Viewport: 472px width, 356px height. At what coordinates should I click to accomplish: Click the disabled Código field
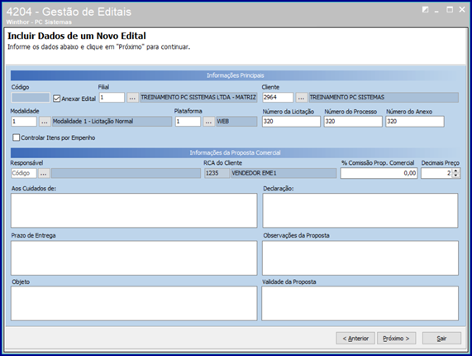click(31, 98)
